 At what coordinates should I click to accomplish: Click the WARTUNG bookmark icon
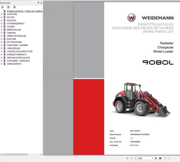point(4,14)
